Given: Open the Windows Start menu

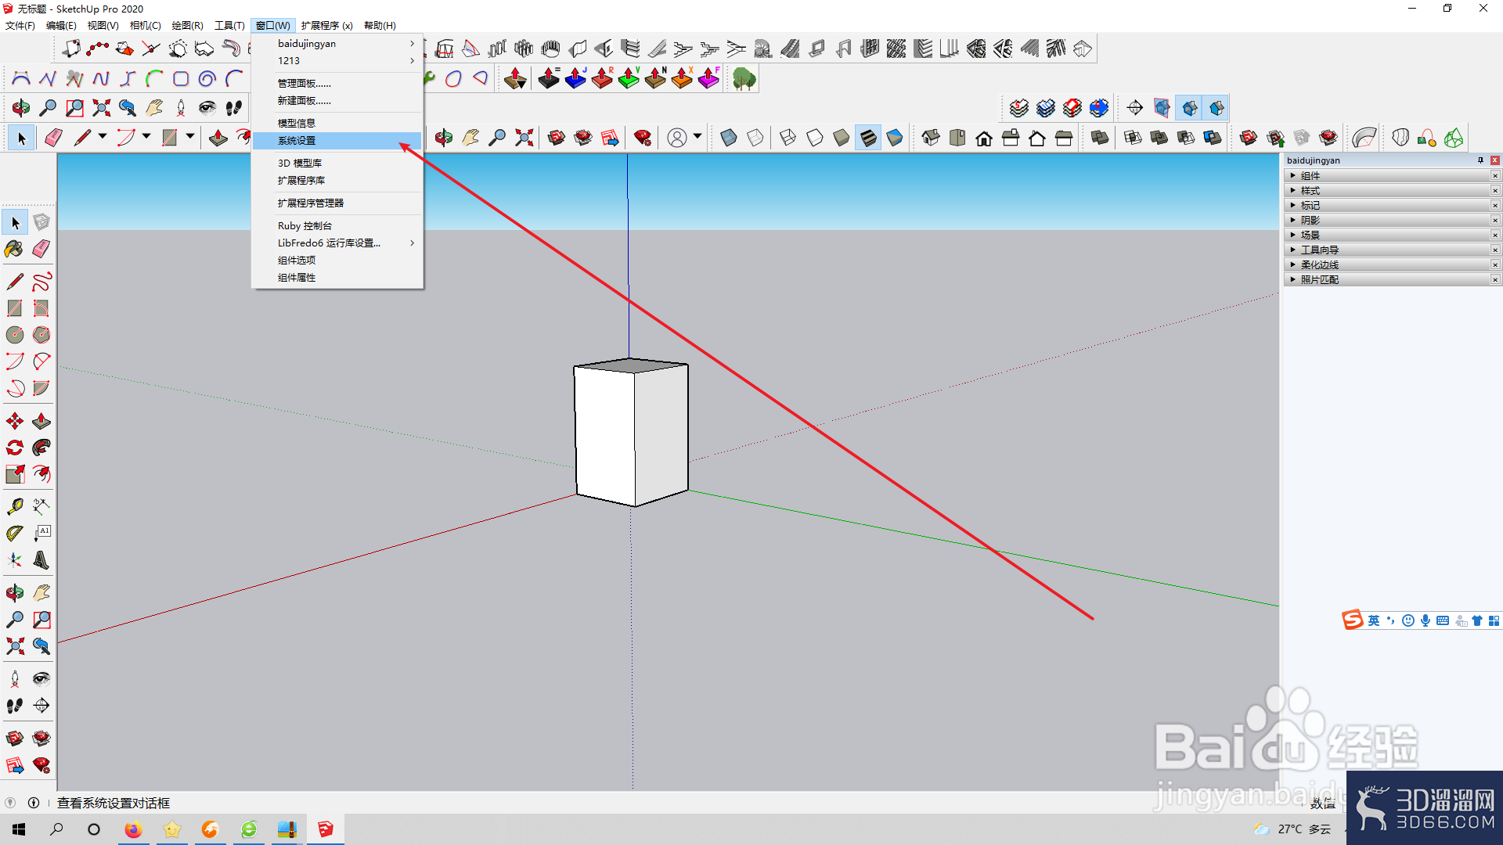Looking at the screenshot, I should [19, 829].
